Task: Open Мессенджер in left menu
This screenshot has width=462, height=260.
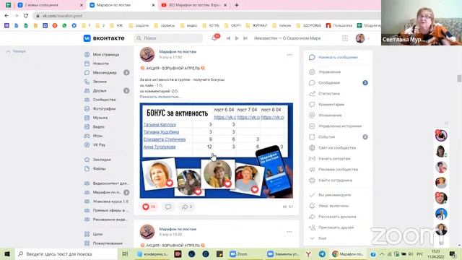Action: [105, 72]
